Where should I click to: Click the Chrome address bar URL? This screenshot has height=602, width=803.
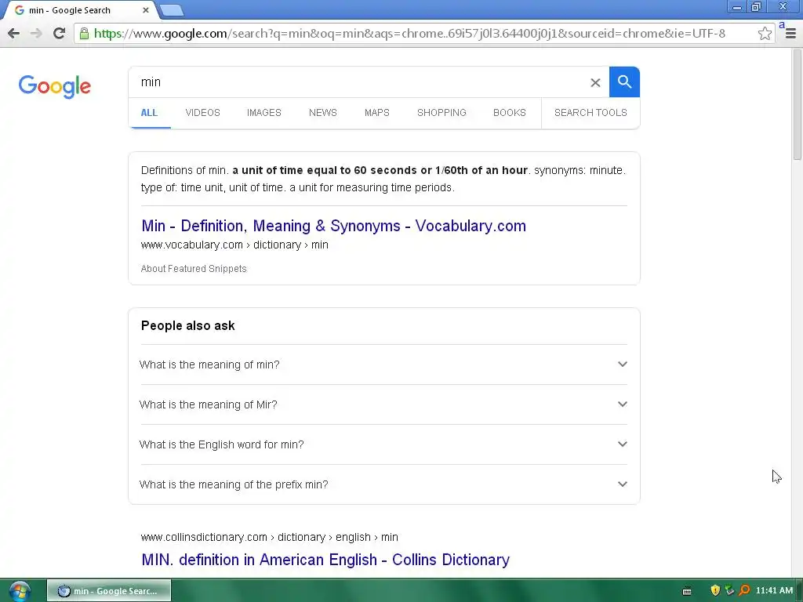(409, 33)
